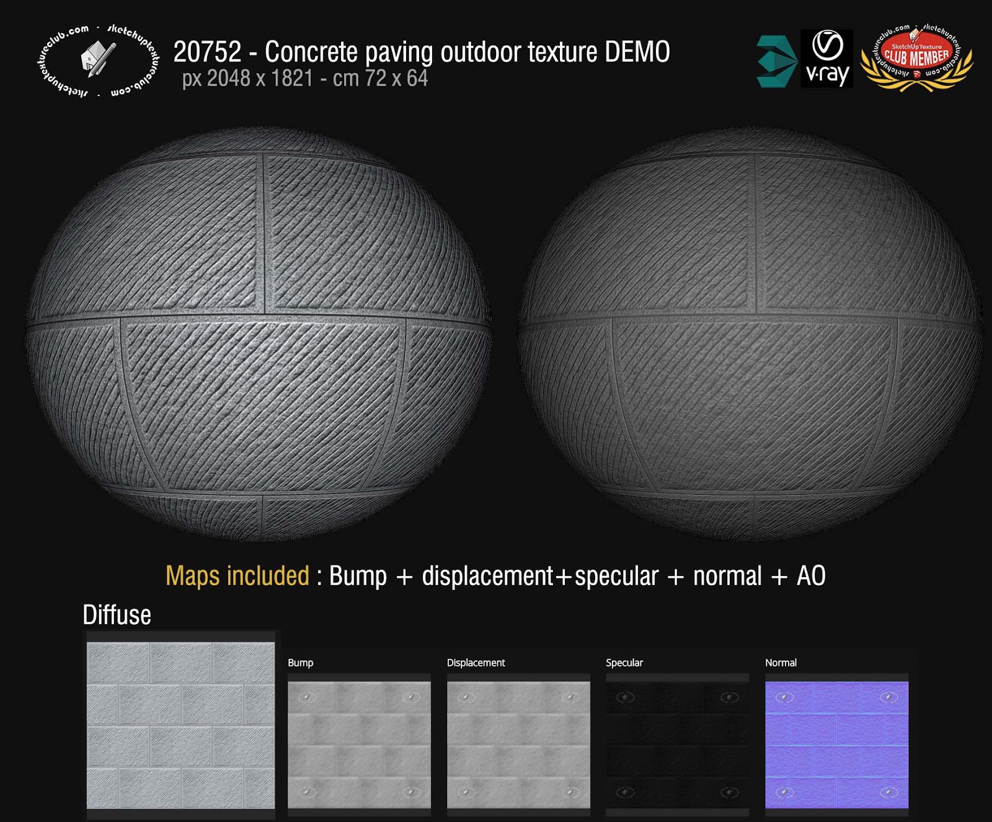Expand the Displacement section
This screenshot has width=992, height=822.
pyautogui.click(x=476, y=663)
